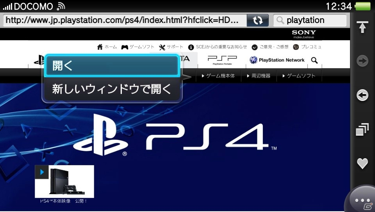Click the PS4 video thumbnail

64,181
